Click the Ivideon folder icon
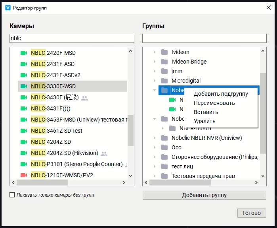Viewport: 277px width, 228px height. [164, 52]
